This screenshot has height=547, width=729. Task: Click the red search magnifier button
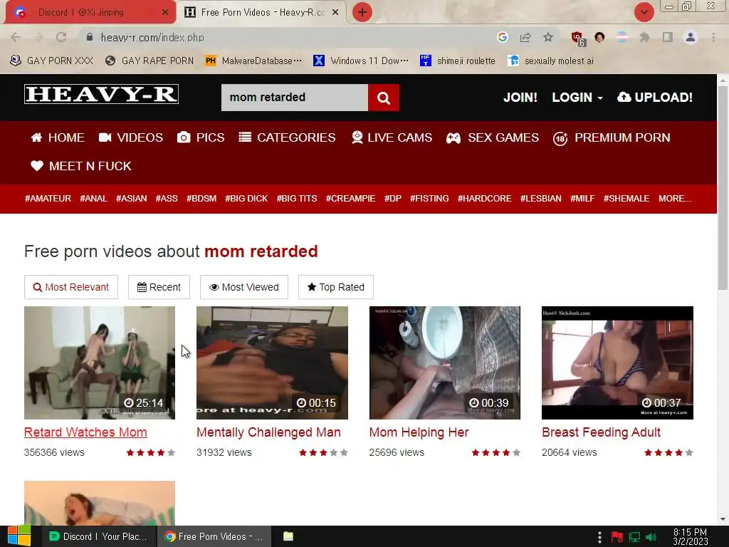(x=384, y=98)
